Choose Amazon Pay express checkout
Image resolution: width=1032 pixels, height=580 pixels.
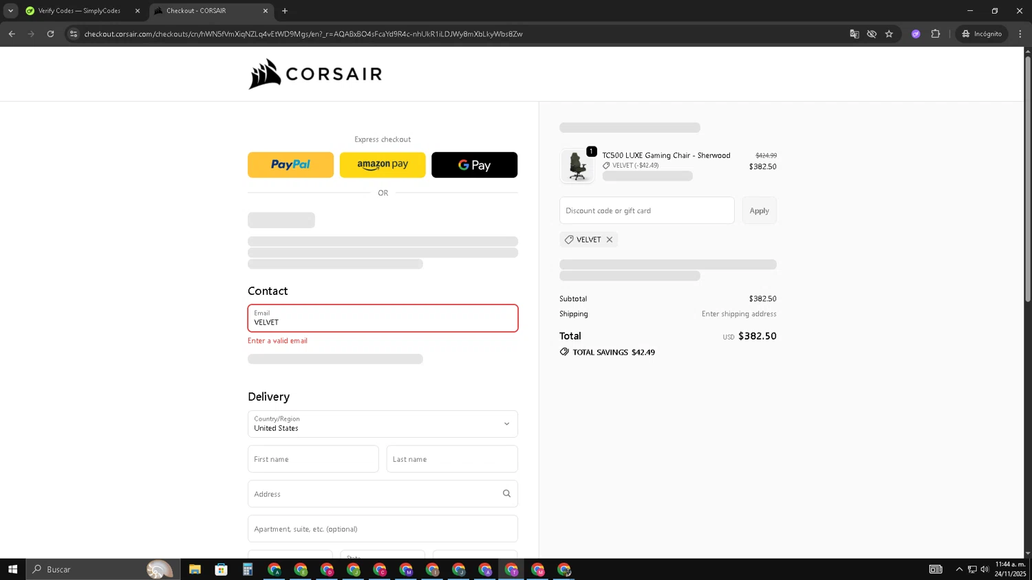pyautogui.click(x=383, y=165)
